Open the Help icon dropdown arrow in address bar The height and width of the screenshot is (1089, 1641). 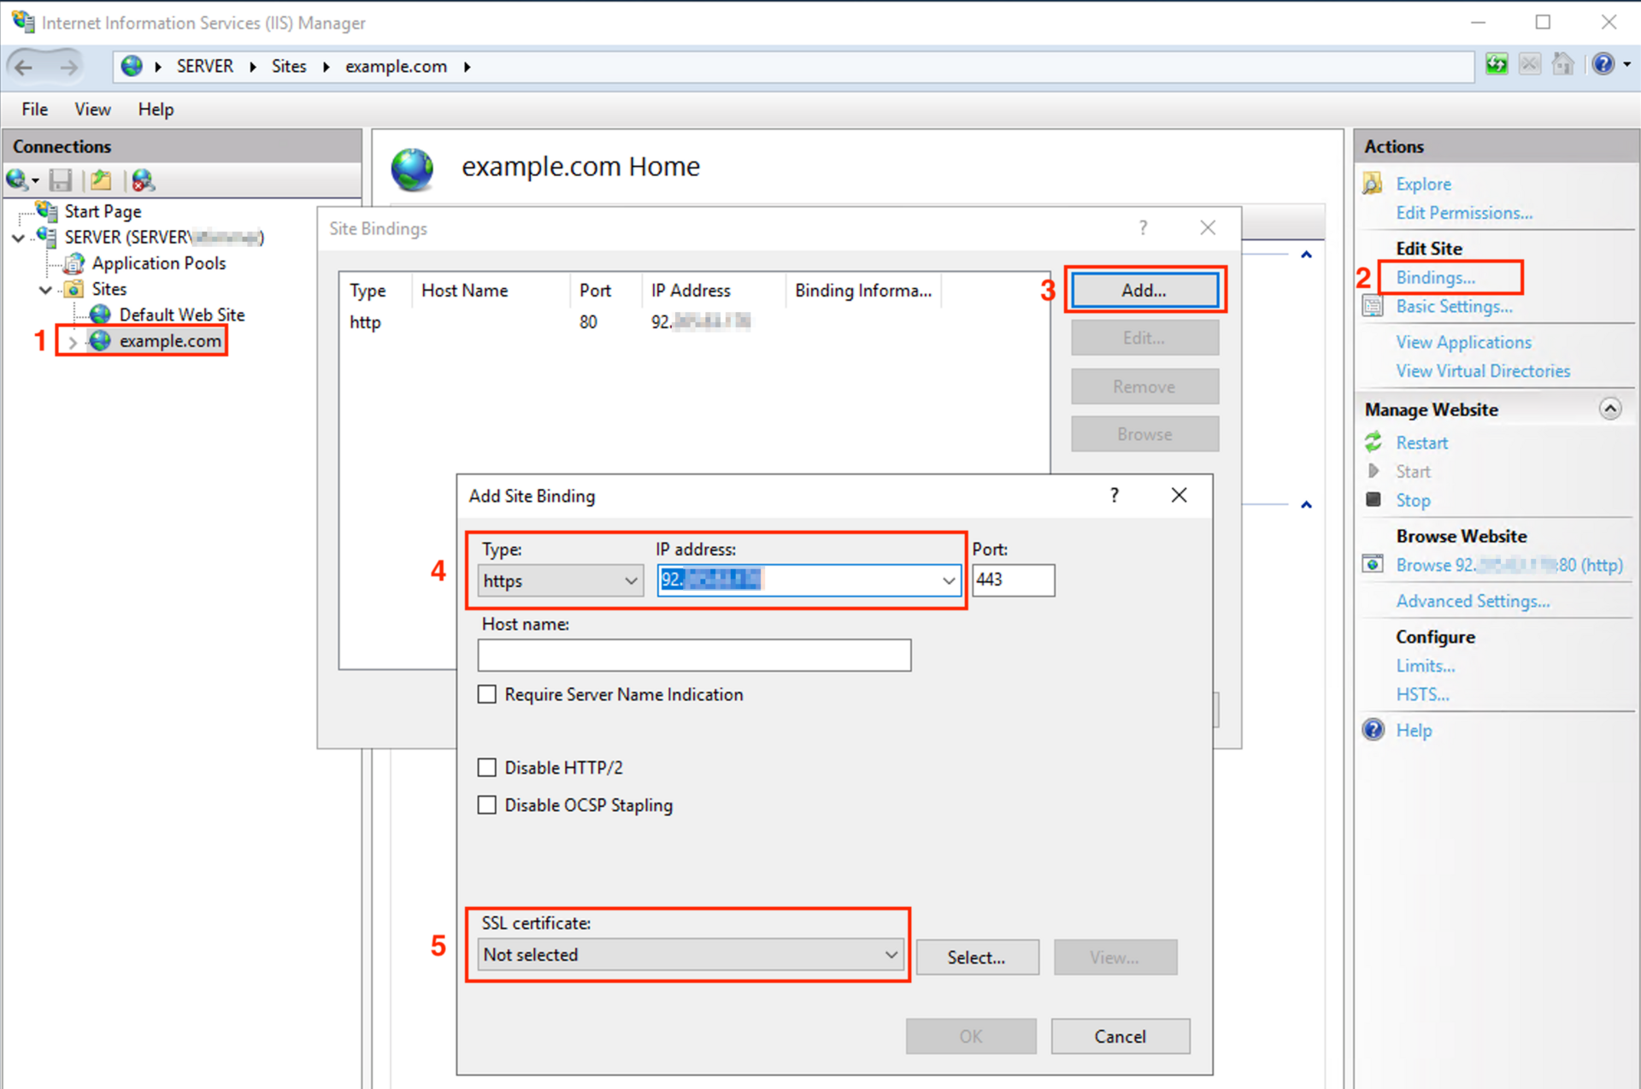1626,65
